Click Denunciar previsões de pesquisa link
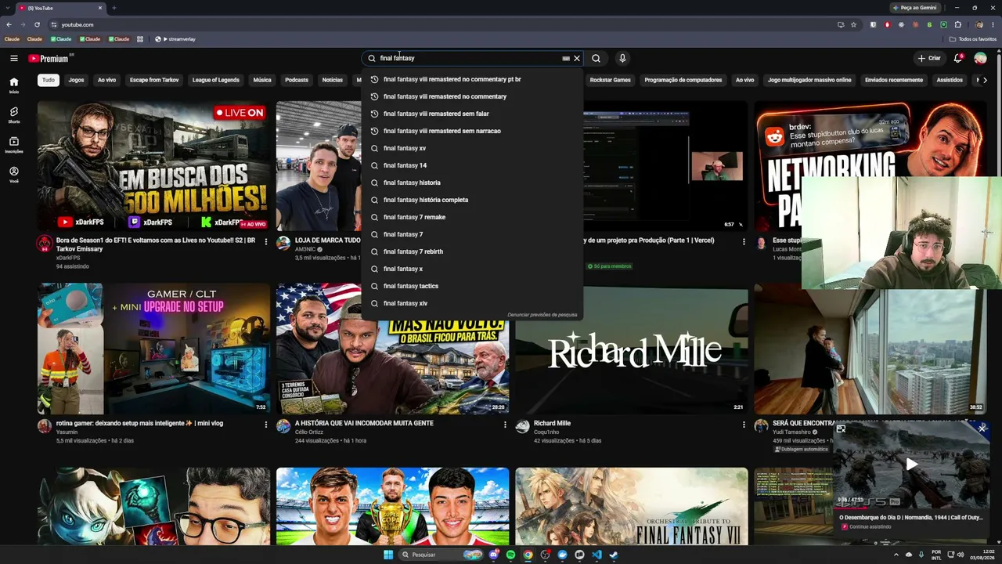1002x564 pixels. (542, 315)
